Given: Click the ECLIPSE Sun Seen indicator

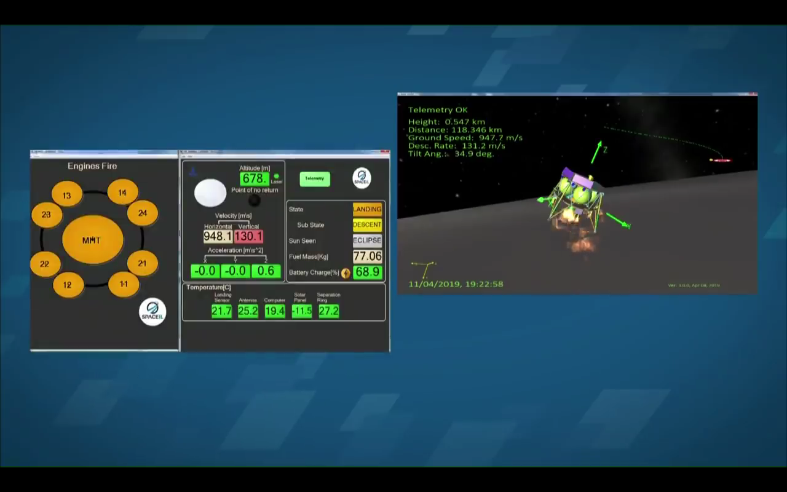Looking at the screenshot, I should click(367, 240).
